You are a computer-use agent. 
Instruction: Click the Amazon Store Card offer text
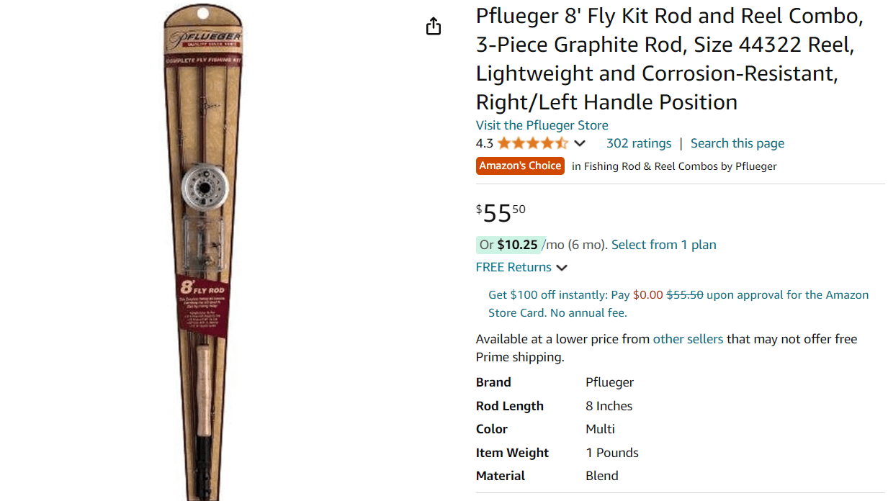pyautogui.click(x=678, y=304)
